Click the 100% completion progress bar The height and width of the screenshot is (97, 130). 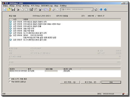(x=65, y=65)
